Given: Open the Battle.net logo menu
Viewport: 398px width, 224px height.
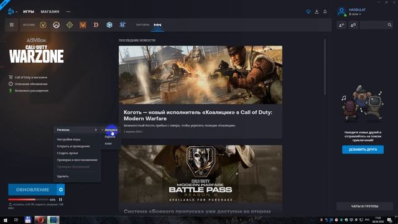Looking at the screenshot, I should tap(11, 11).
